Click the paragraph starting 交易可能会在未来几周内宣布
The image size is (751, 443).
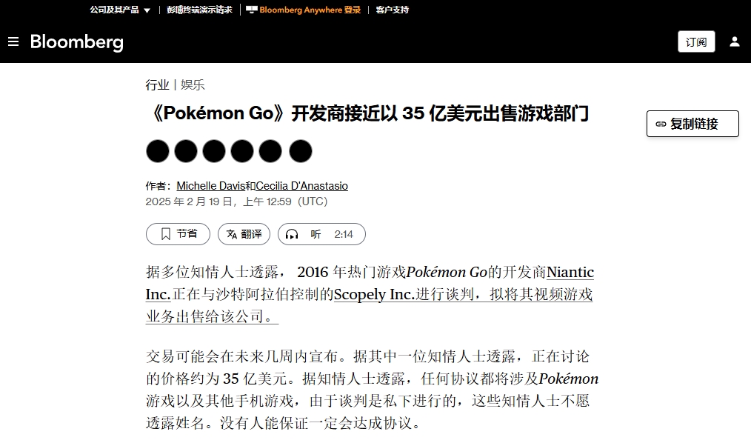tap(372, 390)
